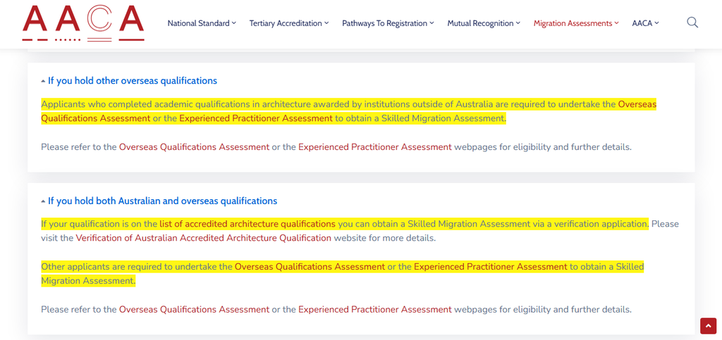Open the Tertiary Accreditation dropdown

pyautogui.click(x=289, y=23)
